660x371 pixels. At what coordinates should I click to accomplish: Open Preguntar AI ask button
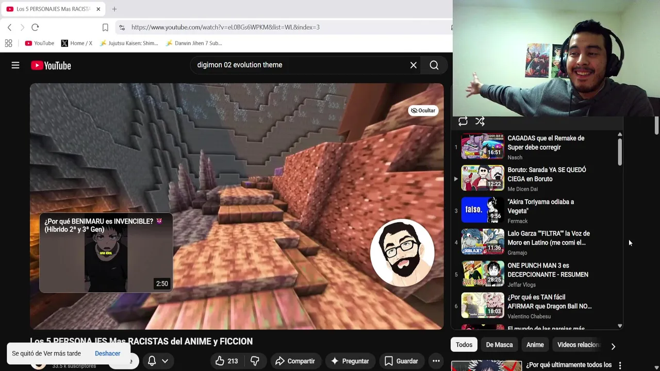click(x=350, y=361)
